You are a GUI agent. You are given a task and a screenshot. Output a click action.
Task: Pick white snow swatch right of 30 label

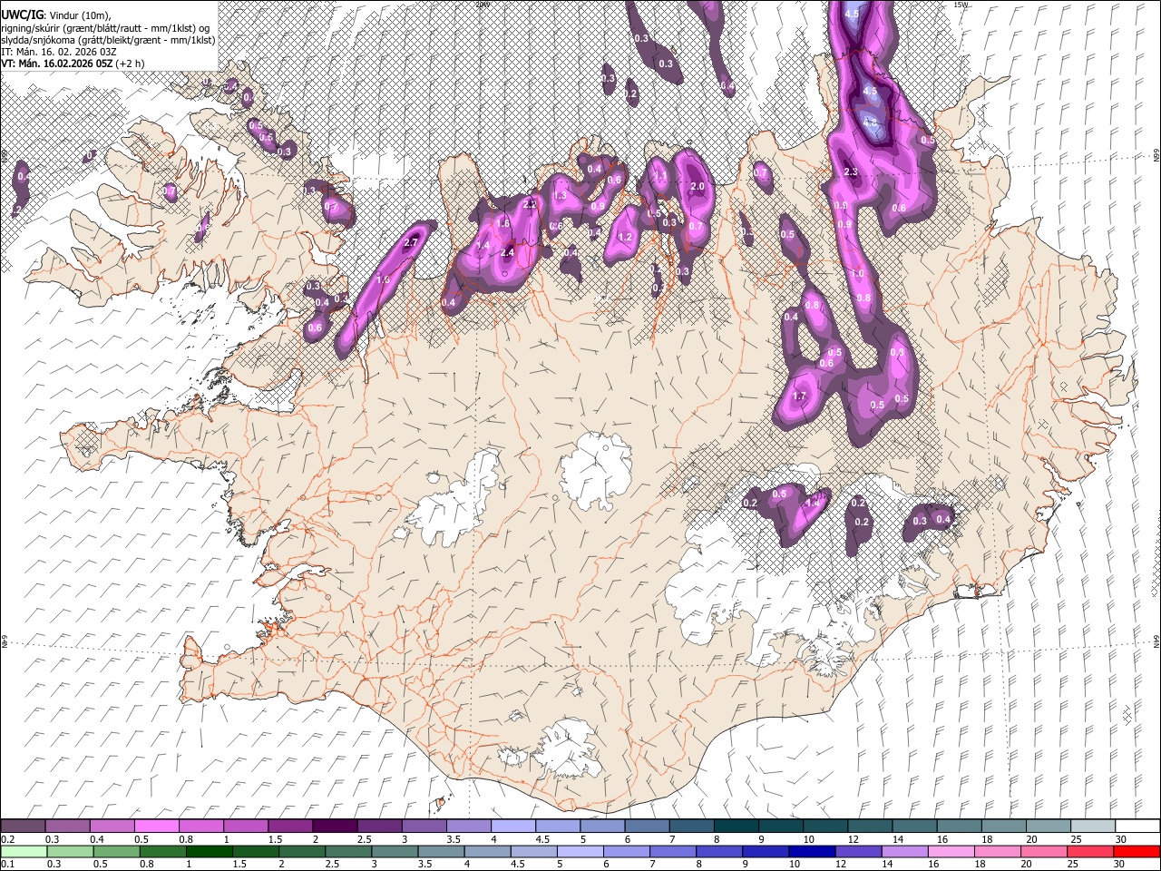tap(1136, 827)
